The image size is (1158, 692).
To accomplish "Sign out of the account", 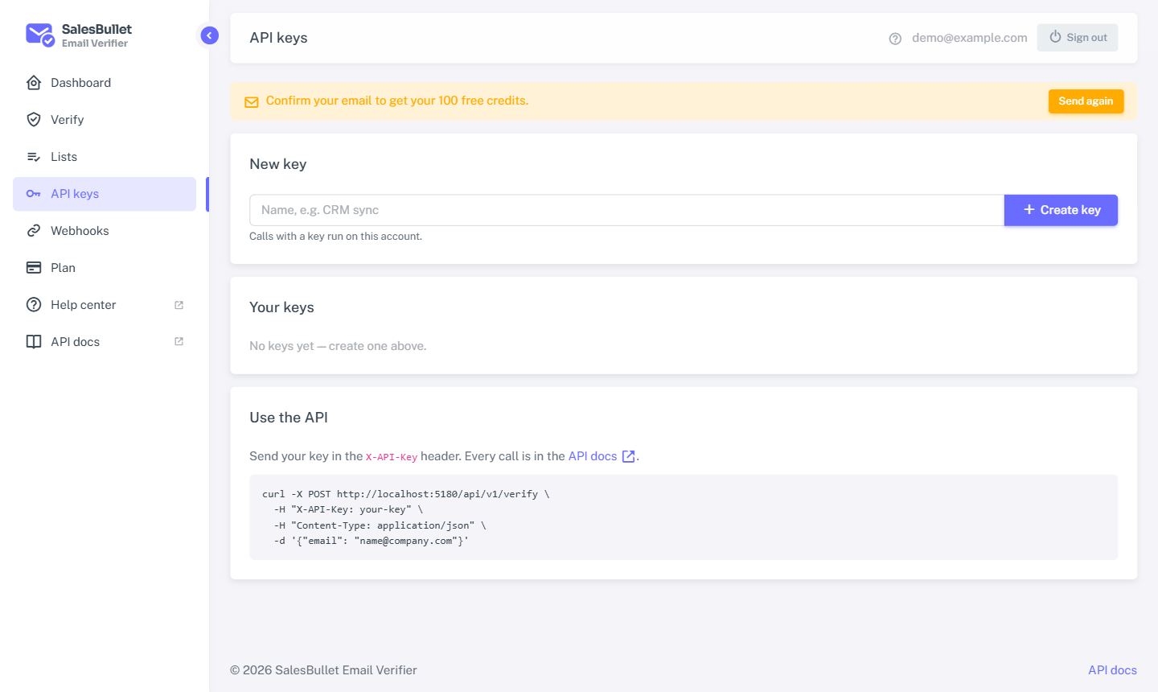I will tap(1078, 38).
